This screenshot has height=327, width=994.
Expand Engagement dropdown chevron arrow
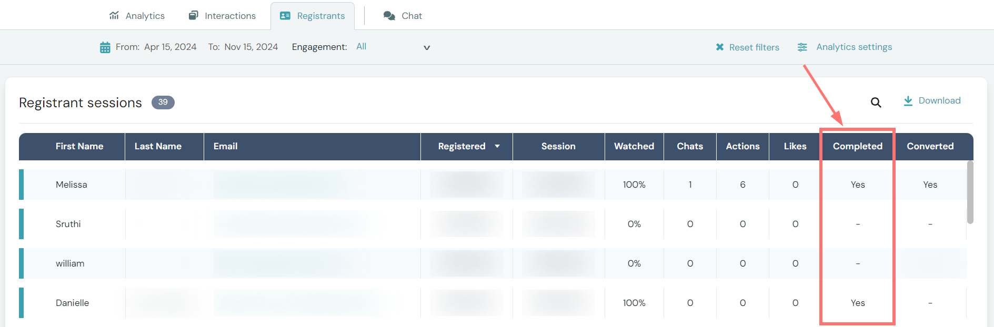[427, 47]
